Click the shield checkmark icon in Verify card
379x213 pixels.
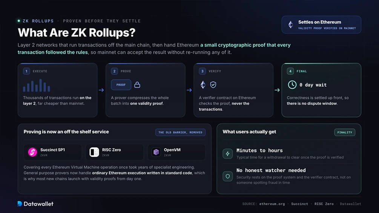click(213, 85)
